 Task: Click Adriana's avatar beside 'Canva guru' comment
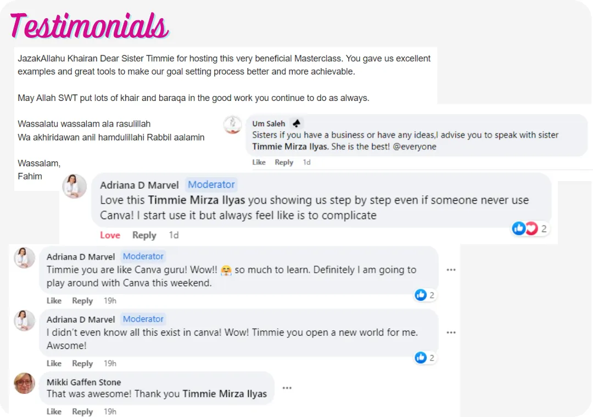pos(25,257)
